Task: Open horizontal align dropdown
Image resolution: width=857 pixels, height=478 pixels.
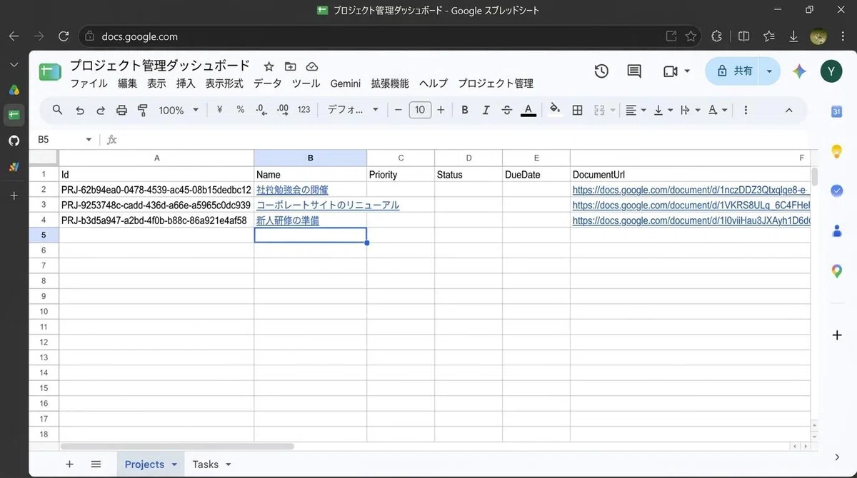Action: click(636, 110)
